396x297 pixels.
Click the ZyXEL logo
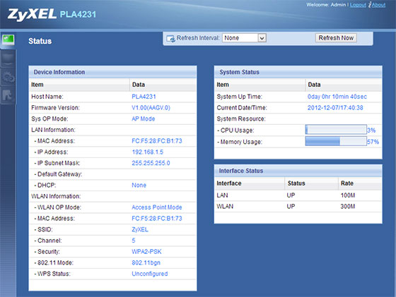click(x=32, y=14)
